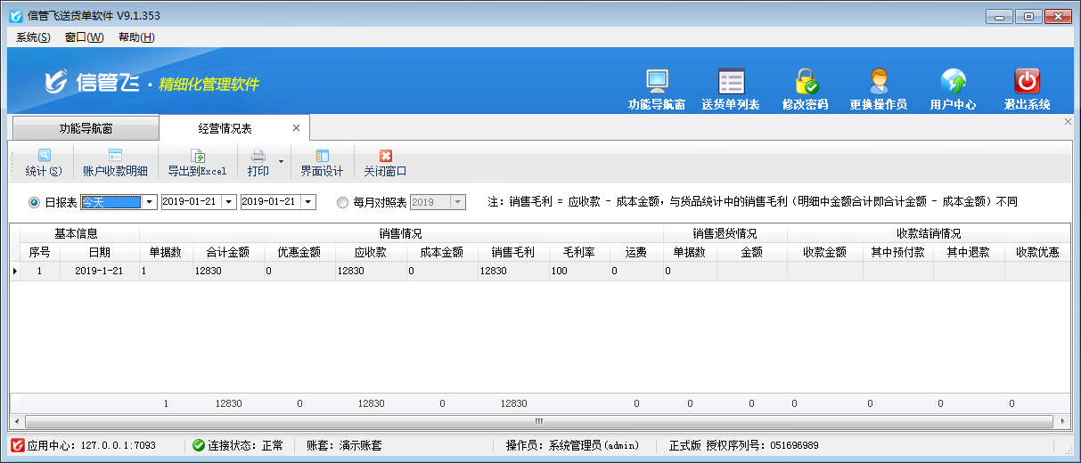This screenshot has width=1081, height=463.
Task: Select the 日报表 radio button
Action: tap(35, 203)
